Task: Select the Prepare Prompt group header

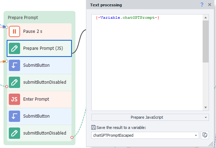Action: pos(23,17)
